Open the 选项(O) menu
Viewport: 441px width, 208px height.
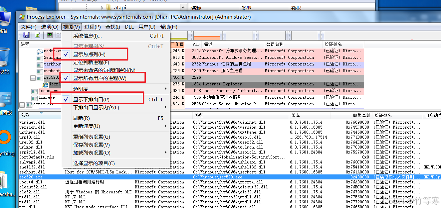point(50,27)
